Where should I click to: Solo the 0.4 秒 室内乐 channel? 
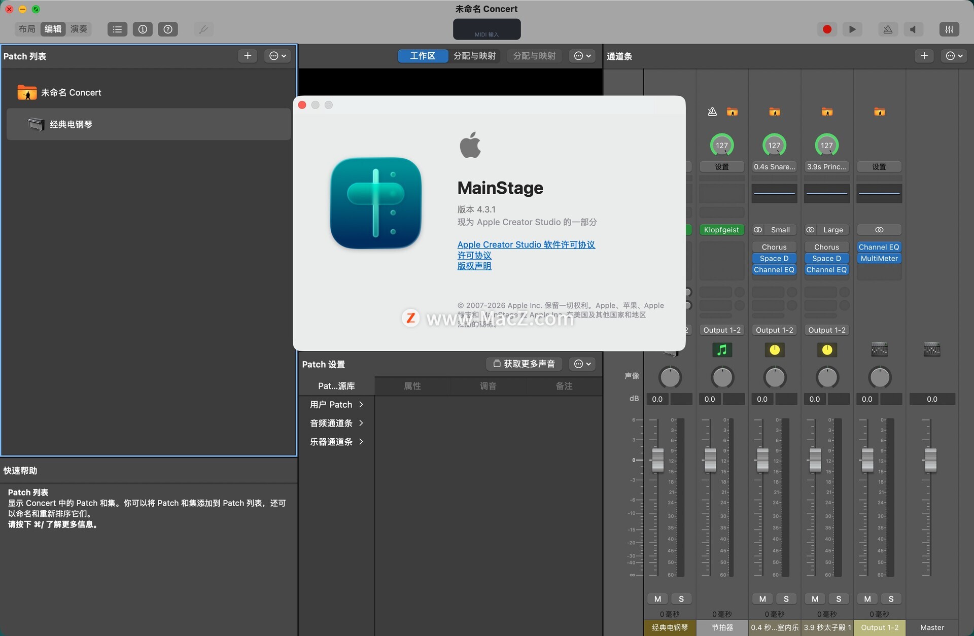pyautogui.click(x=786, y=599)
